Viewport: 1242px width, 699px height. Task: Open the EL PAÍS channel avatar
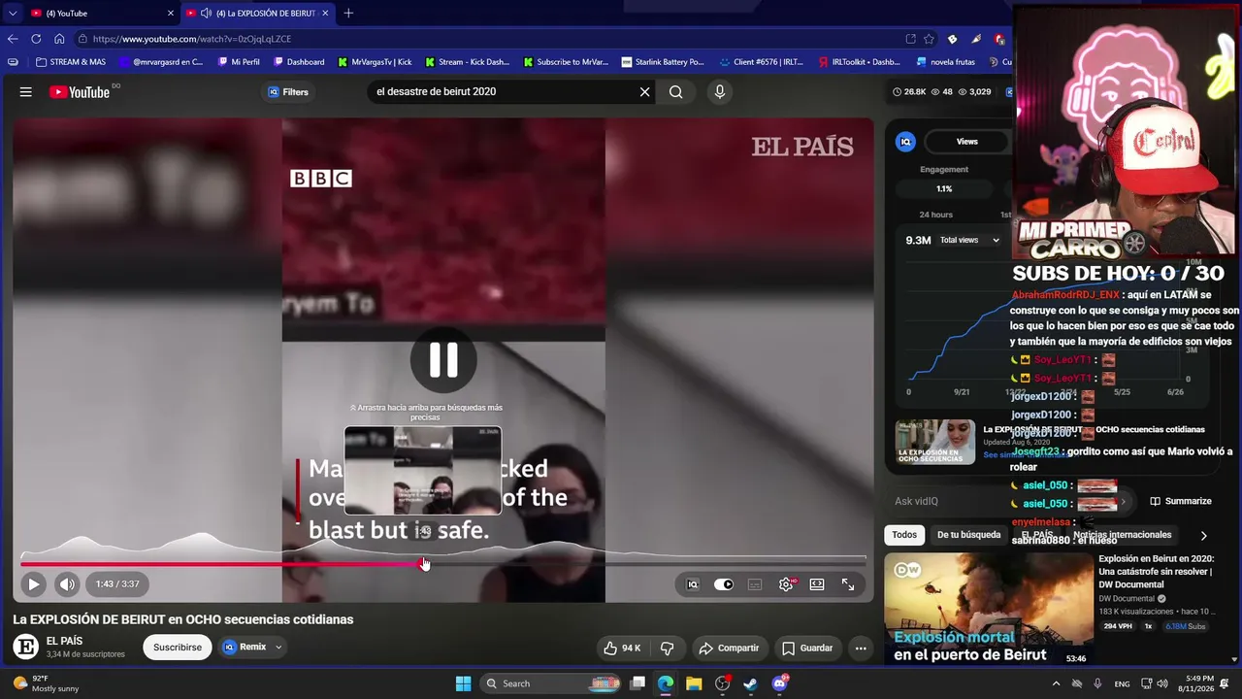point(26,647)
